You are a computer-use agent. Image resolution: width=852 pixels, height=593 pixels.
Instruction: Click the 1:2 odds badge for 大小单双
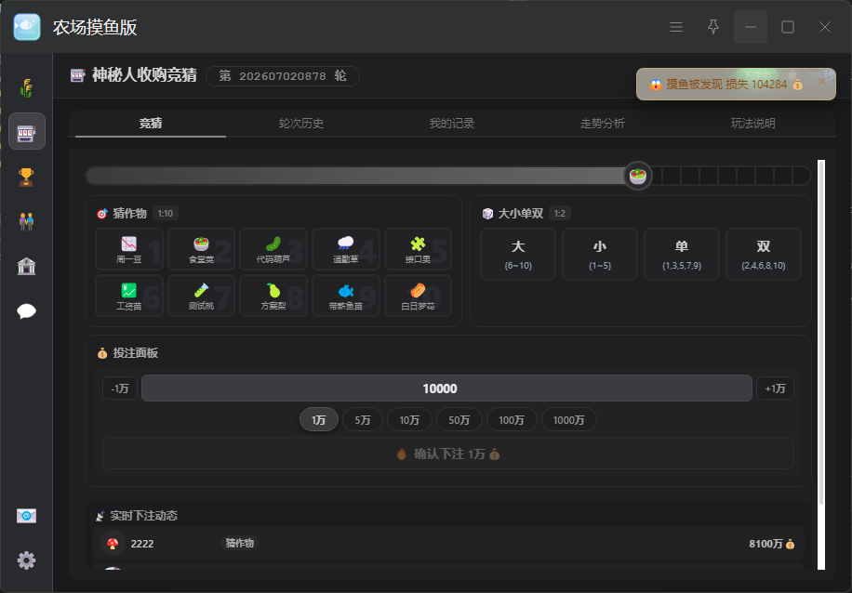560,214
